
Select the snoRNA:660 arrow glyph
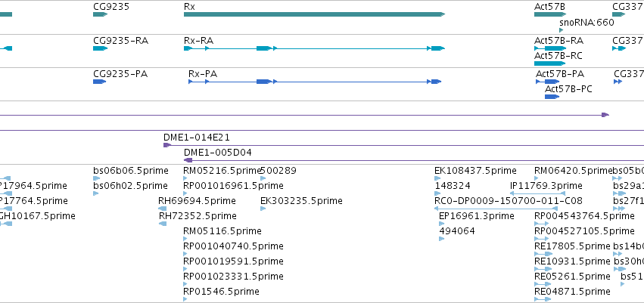(x=561, y=30)
